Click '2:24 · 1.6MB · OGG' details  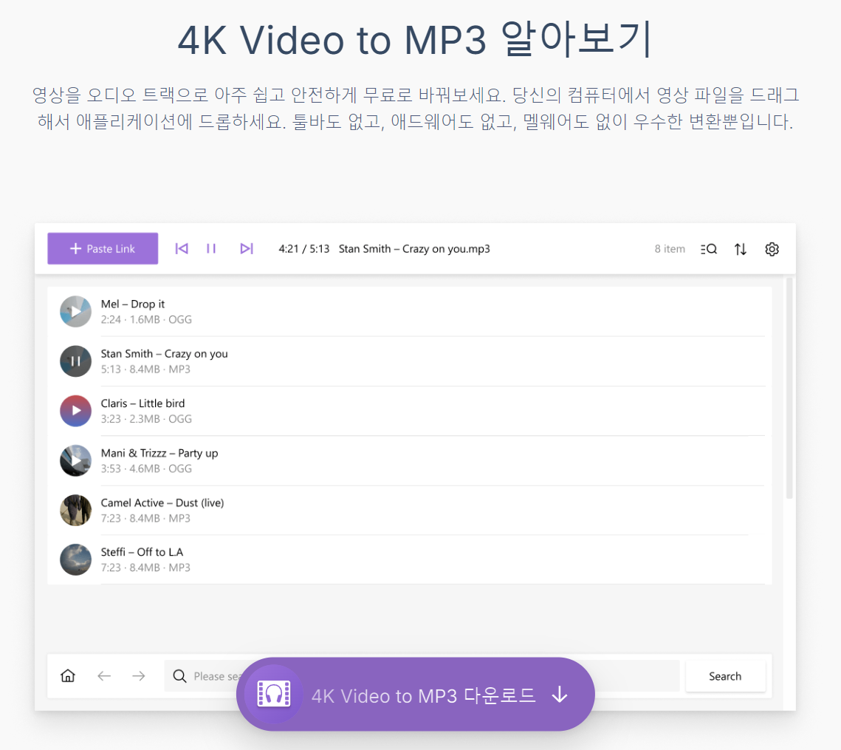146,319
